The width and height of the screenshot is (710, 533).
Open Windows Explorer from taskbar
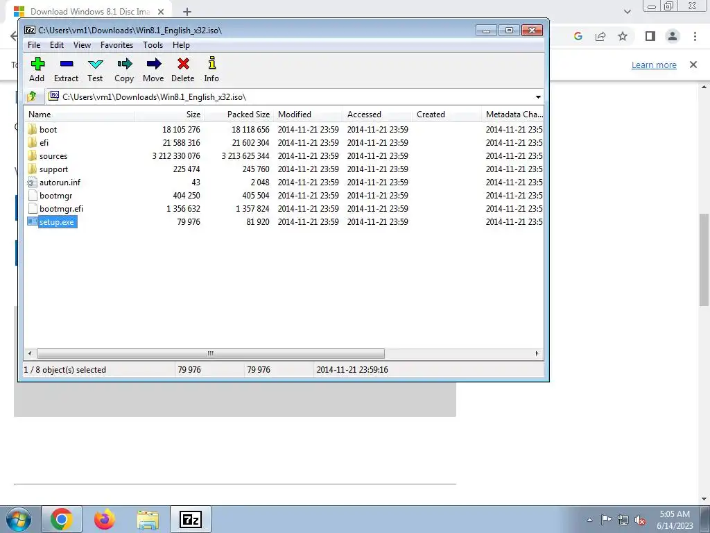coord(148,520)
